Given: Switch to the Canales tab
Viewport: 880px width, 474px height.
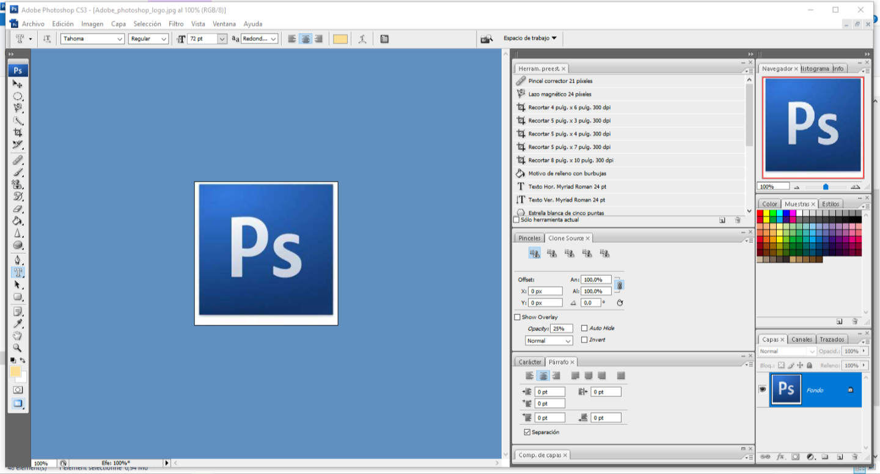Looking at the screenshot, I should 802,339.
